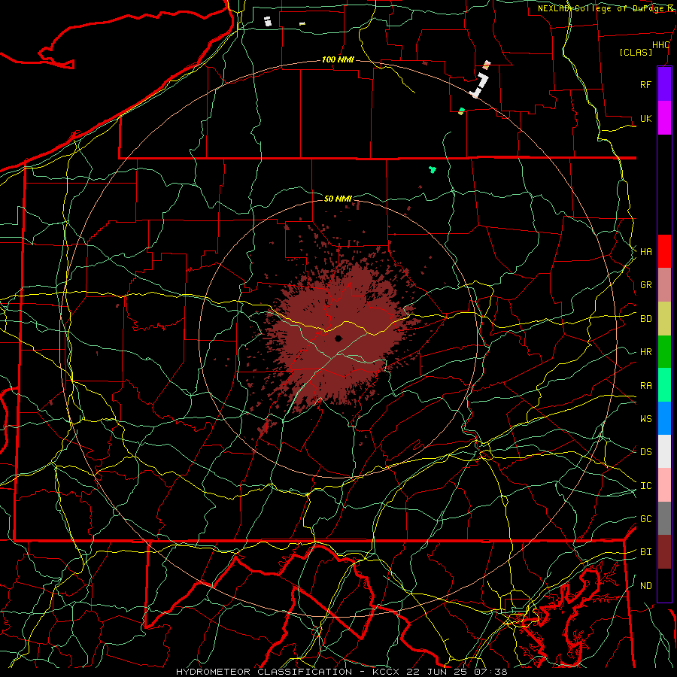Click the BI legend label text
Viewport: 677px width, 677px height.
pyautogui.click(x=645, y=552)
